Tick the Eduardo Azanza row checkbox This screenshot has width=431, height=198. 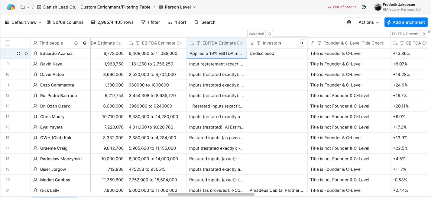pyautogui.click(x=8, y=53)
